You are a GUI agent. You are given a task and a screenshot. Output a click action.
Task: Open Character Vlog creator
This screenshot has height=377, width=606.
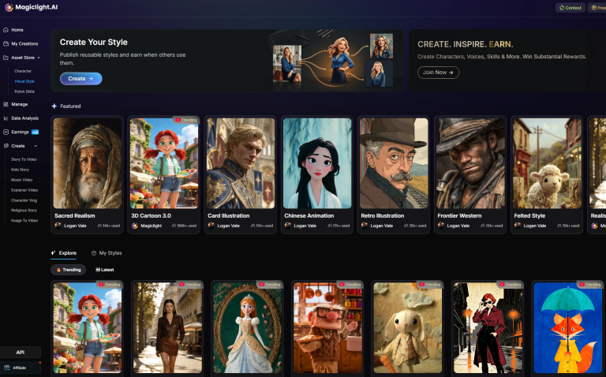click(x=24, y=200)
